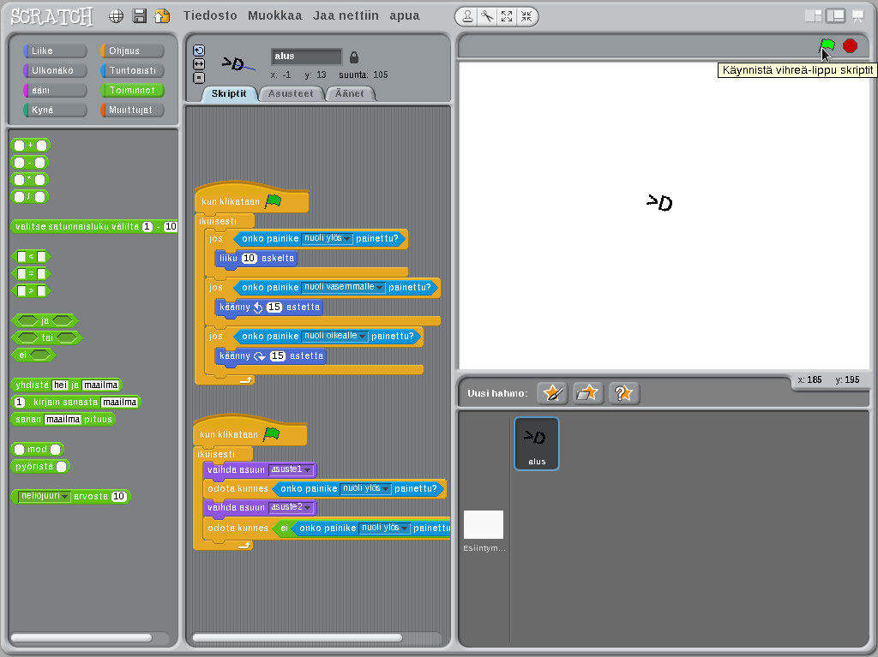Viewport: 878px width, 657px height.
Task: Paint a new sprite with brush-star icon
Action: (552, 393)
